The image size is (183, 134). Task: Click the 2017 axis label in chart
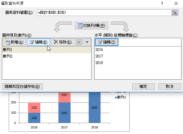click(x=64, y=127)
